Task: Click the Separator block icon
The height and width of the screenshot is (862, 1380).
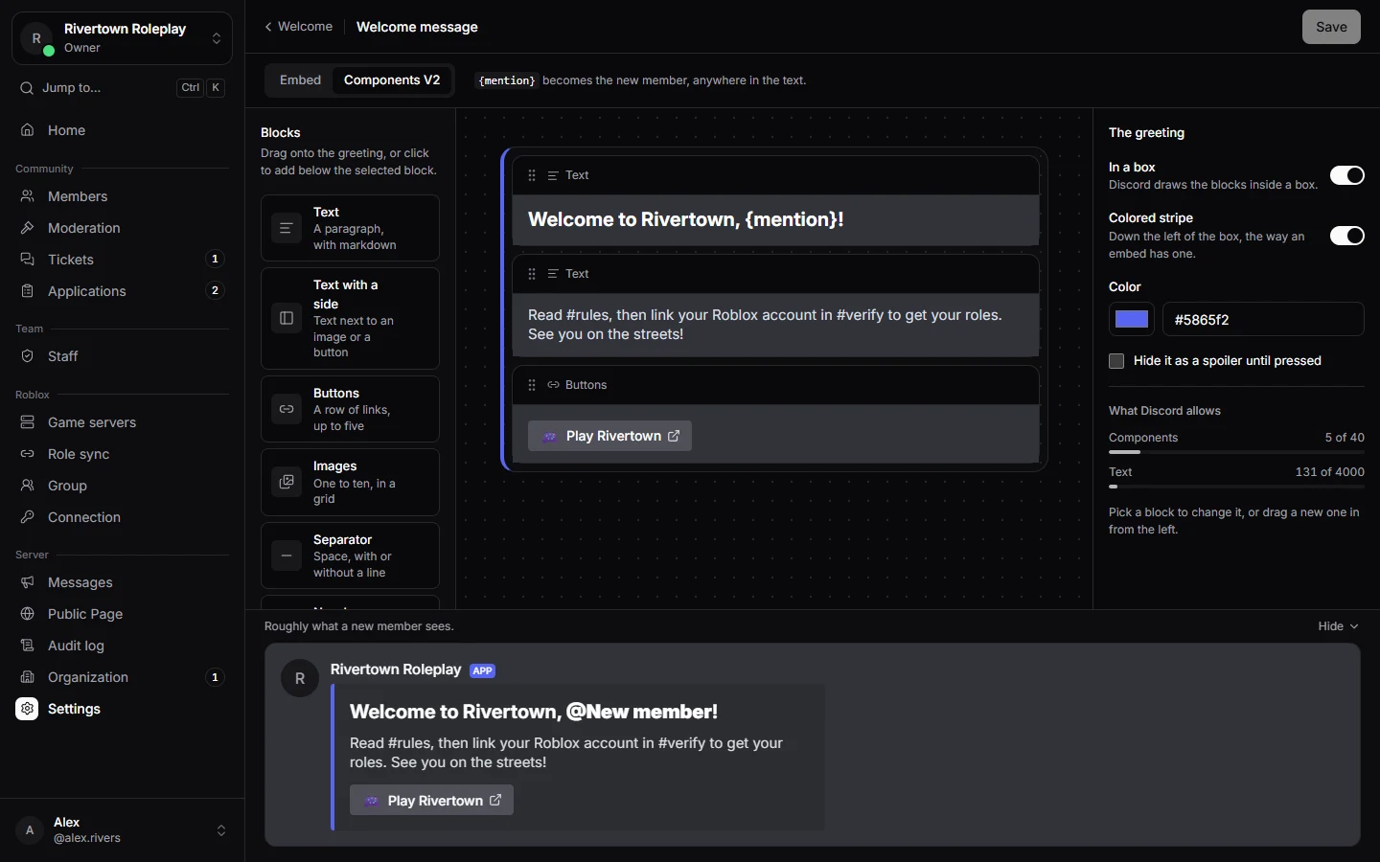Action: [287, 556]
